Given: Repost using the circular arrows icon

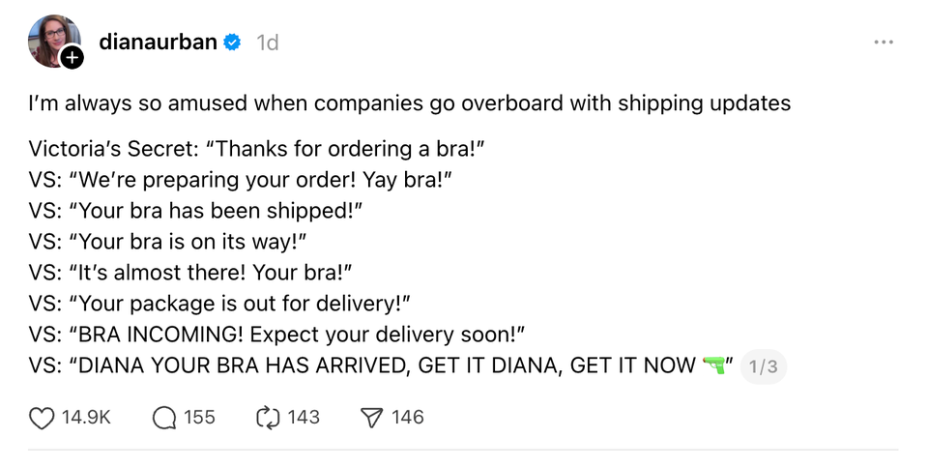Looking at the screenshot, I should pyautogui.click(x=267, y=418).
